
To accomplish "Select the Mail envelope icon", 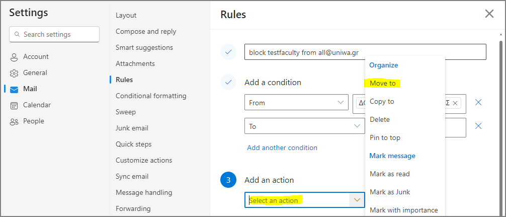I will [x=14, y=90].
